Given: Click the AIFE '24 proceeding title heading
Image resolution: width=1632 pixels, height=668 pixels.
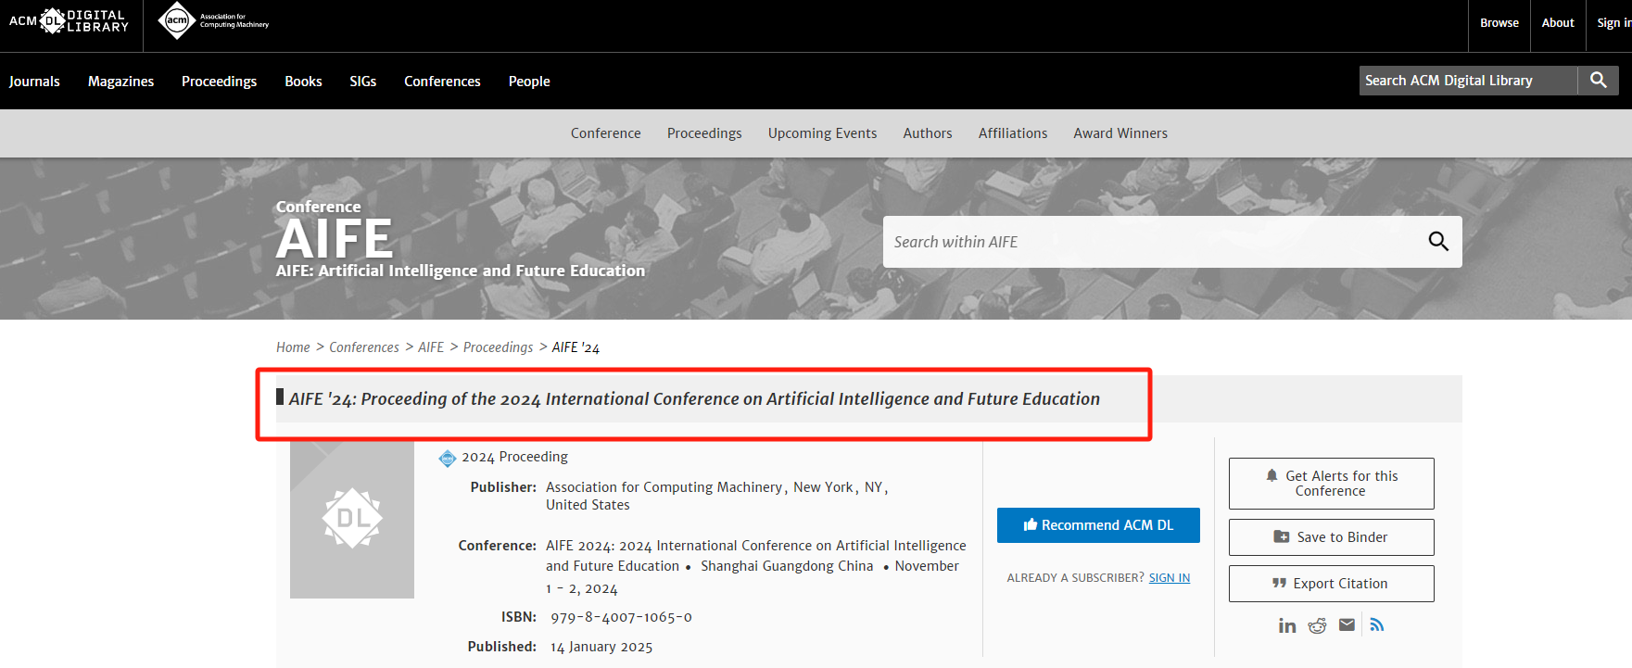Looking at the screenshot, I should pyautogui.click(x=694, y=399).
